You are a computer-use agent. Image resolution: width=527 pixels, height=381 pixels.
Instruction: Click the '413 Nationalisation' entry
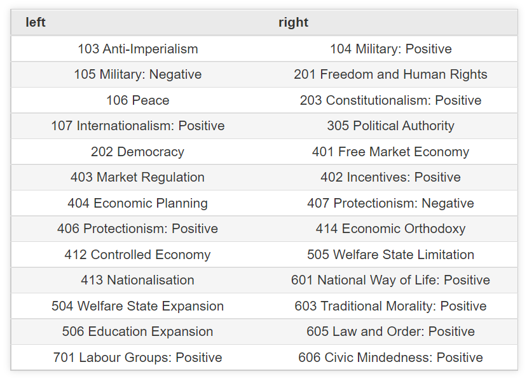pyautogui.click(x=138, y=280)
